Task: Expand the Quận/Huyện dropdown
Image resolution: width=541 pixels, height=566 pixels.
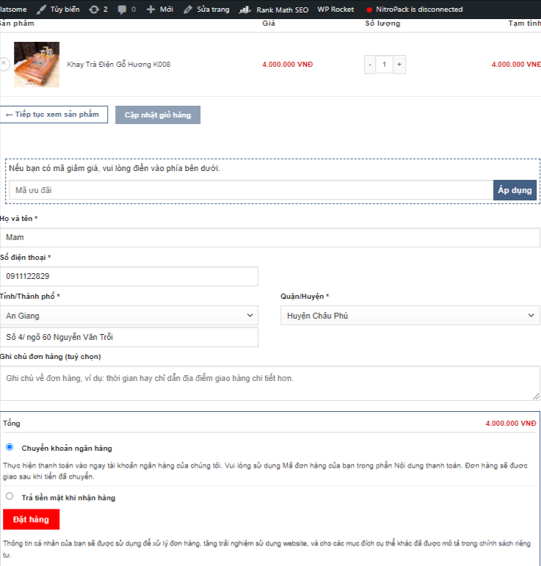Action: 410,316
